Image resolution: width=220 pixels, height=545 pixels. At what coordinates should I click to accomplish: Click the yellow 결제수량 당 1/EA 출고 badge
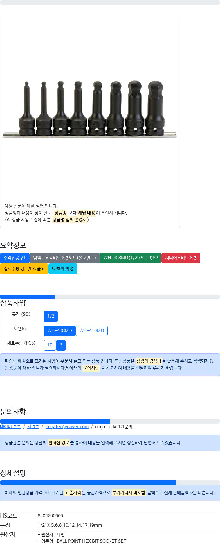[24, 269]
